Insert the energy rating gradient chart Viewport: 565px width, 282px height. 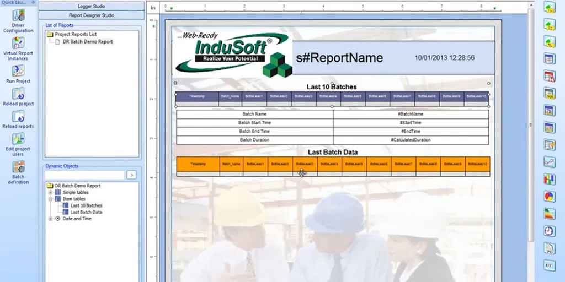click(550, 213)
